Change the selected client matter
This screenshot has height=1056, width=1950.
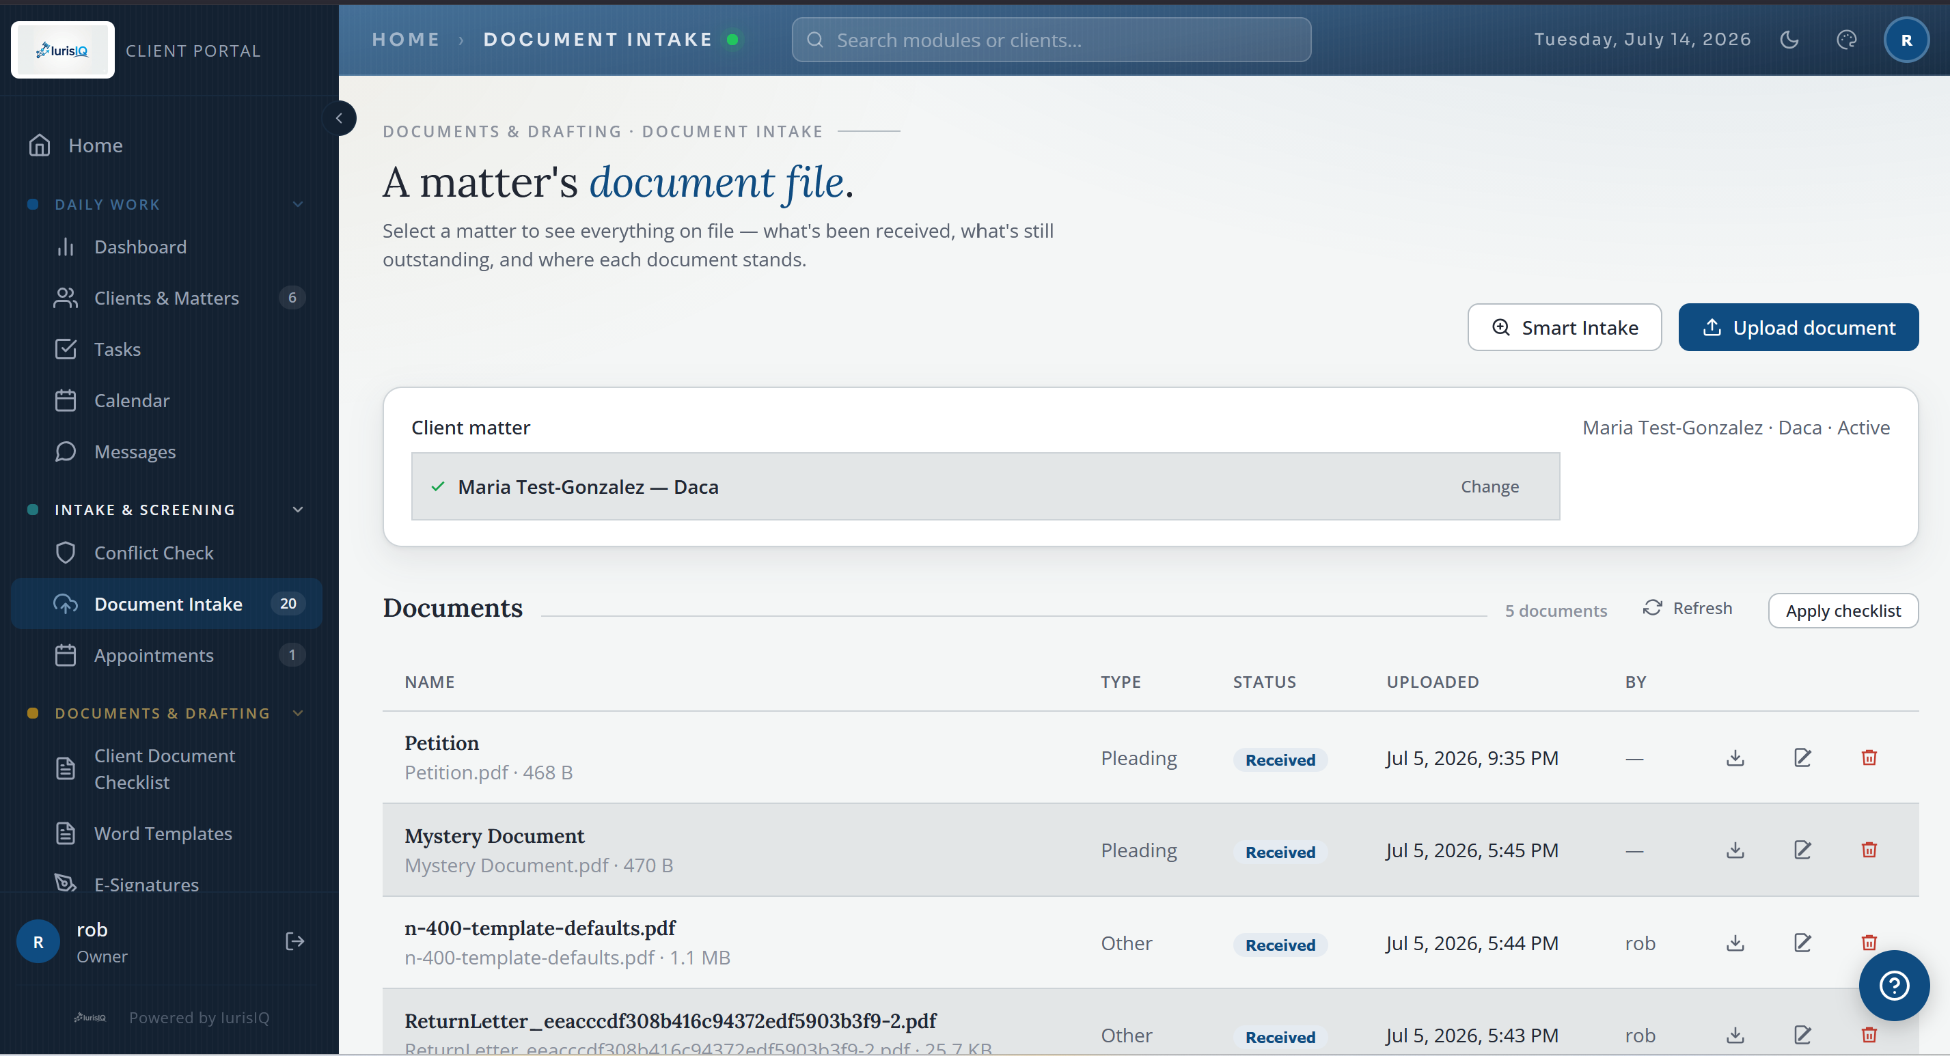pos(1489,487)
